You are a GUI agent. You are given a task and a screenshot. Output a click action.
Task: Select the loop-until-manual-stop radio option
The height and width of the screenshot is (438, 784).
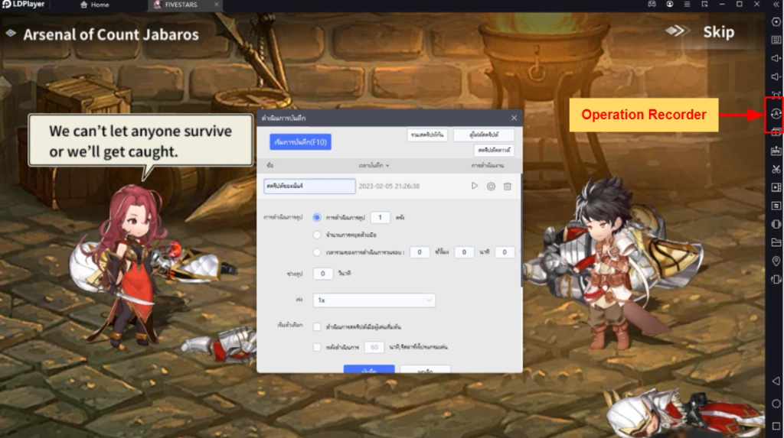pyautogui.click(x=317, y=234)
